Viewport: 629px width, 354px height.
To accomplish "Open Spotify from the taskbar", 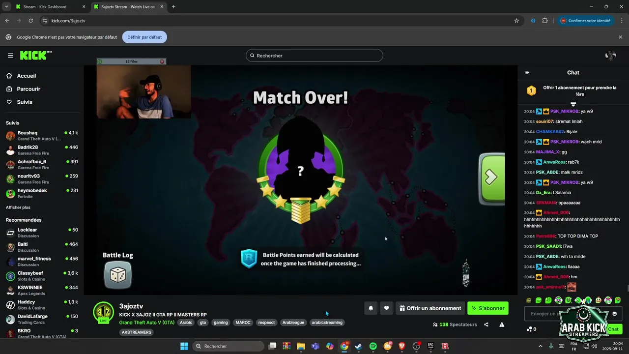I will tap(373, 346).
